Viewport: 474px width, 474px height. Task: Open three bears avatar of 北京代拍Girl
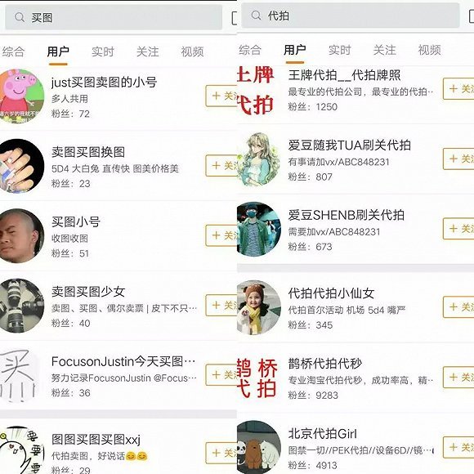[x=259, y=447]
